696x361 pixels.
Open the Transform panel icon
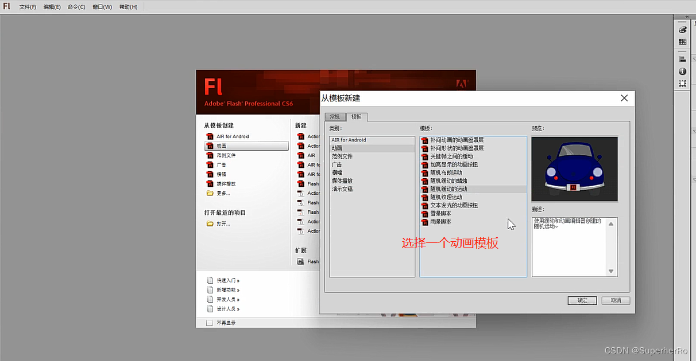pyautogui.click(x=682, y=84)
